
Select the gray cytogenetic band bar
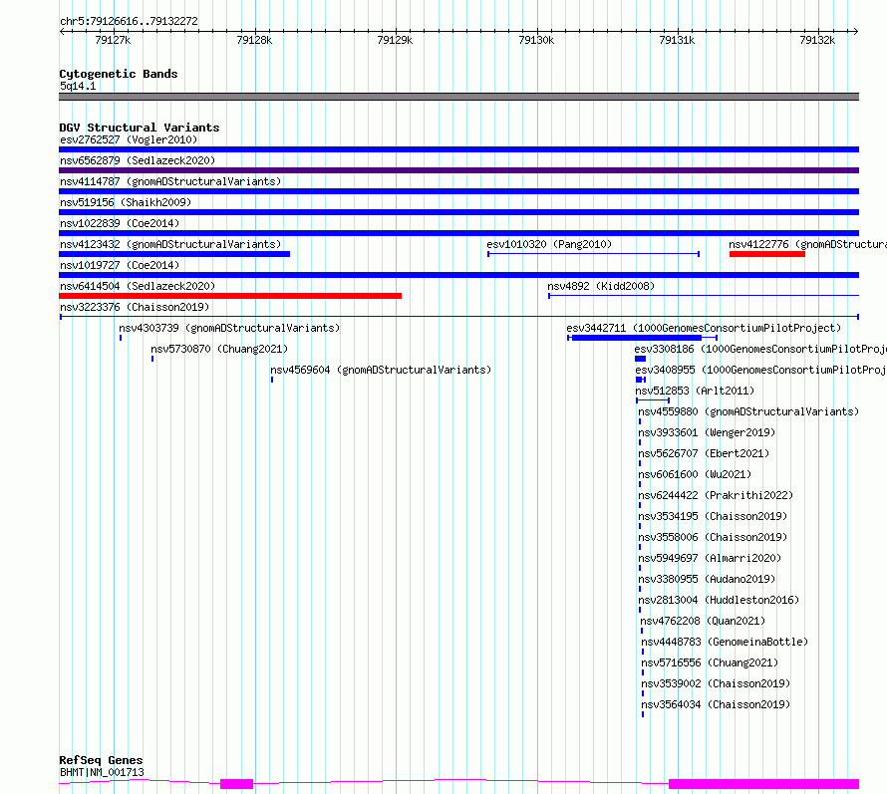click(458, 97)
